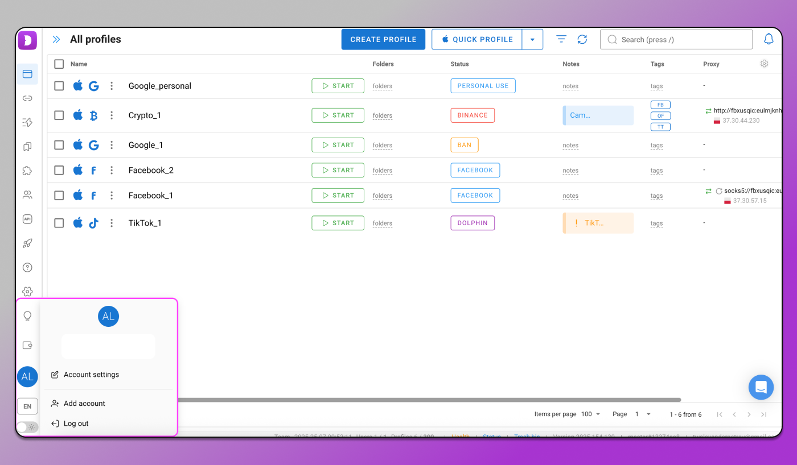Open the table column settings gear
This screenshot has width=797, height=465.
pyautogui.click(x=764, y=64)
